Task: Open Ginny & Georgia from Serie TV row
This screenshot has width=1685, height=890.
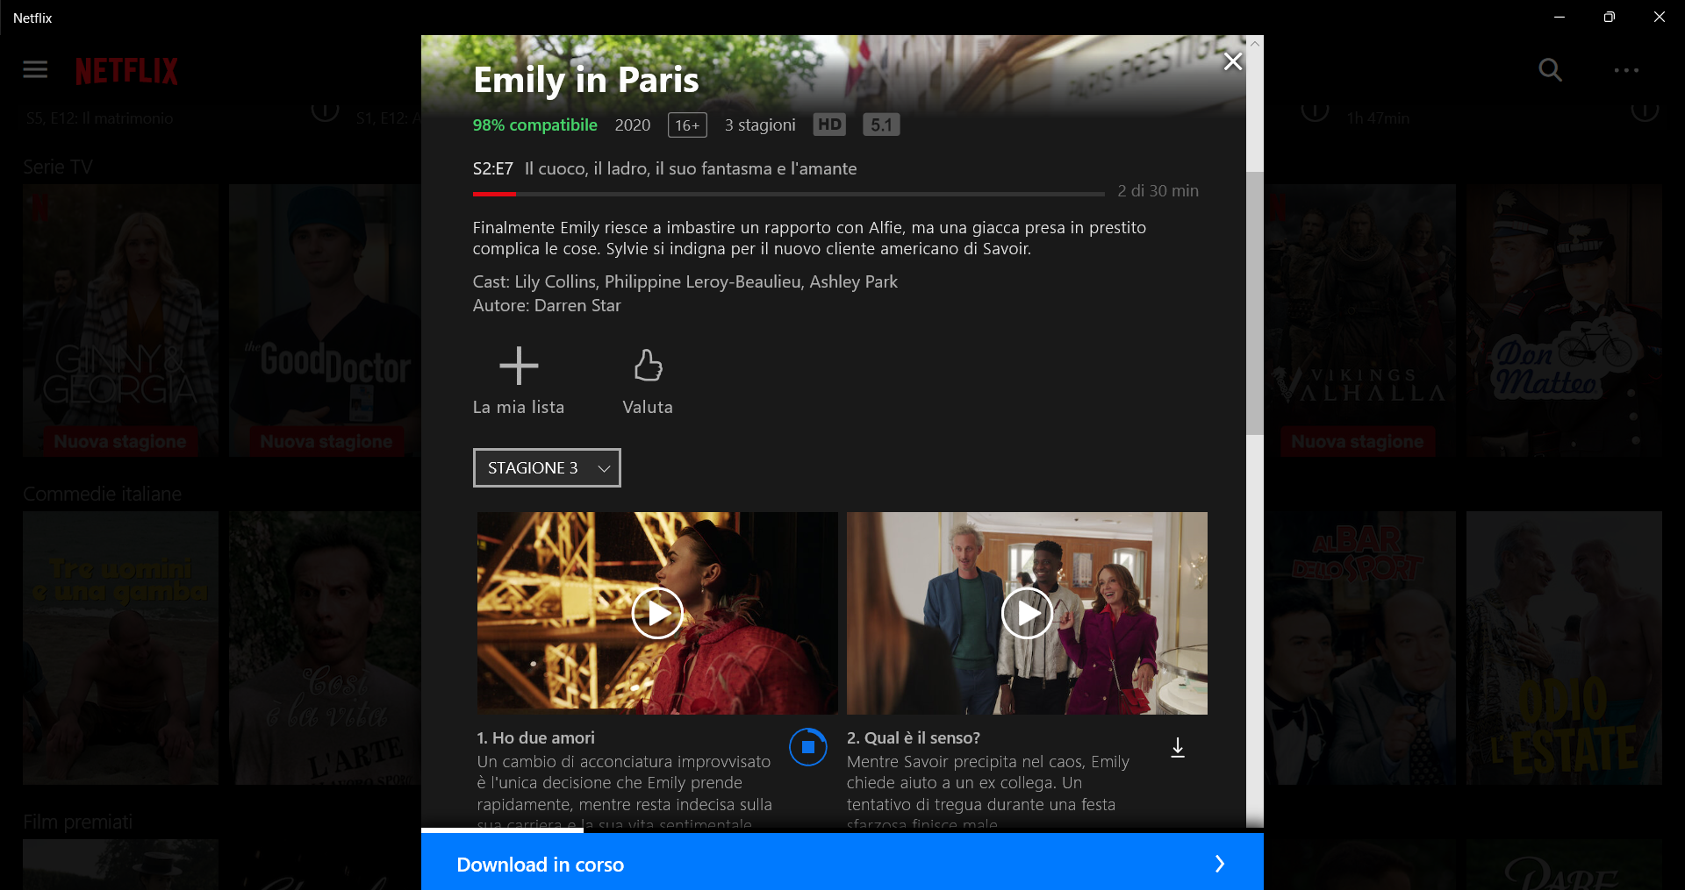Action: (120, 320)
